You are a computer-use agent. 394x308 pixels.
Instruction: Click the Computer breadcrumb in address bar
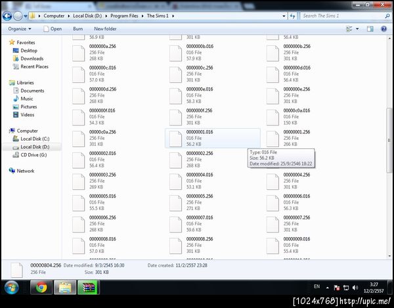tap(54, 16)
